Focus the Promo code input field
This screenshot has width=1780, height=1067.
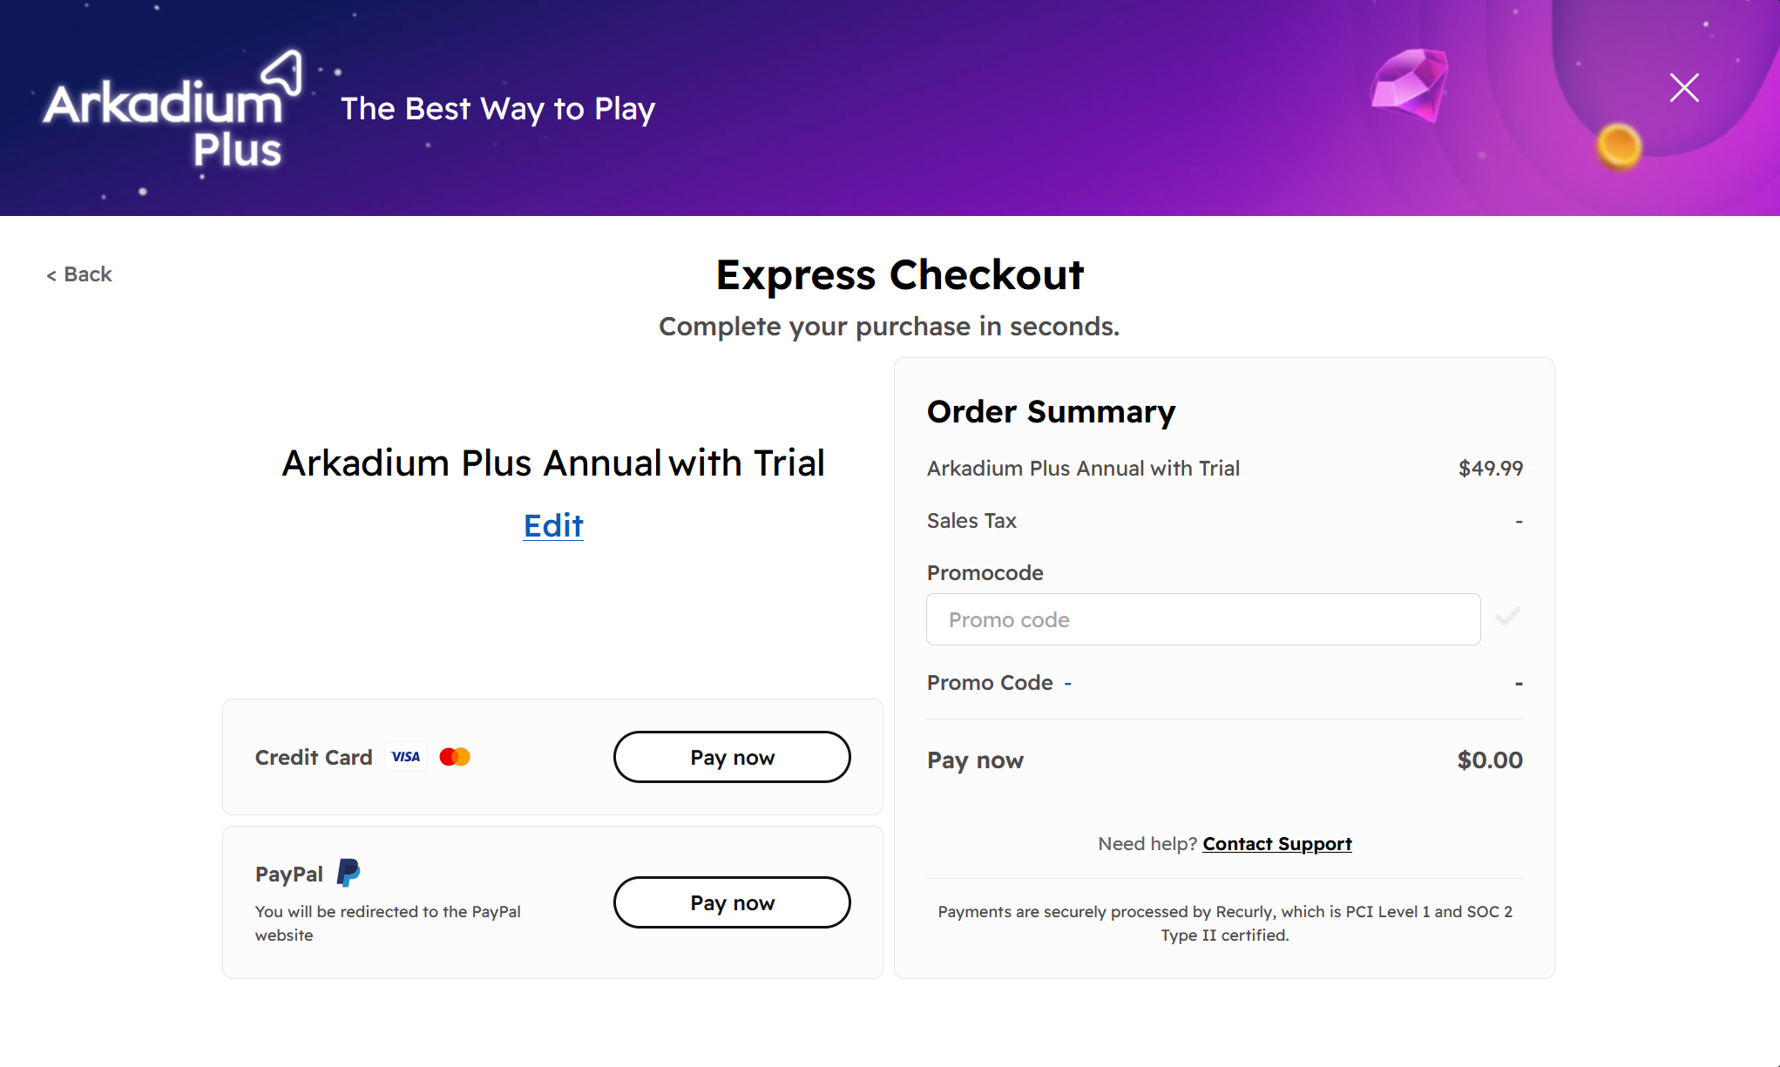[x=1203, y=619]
